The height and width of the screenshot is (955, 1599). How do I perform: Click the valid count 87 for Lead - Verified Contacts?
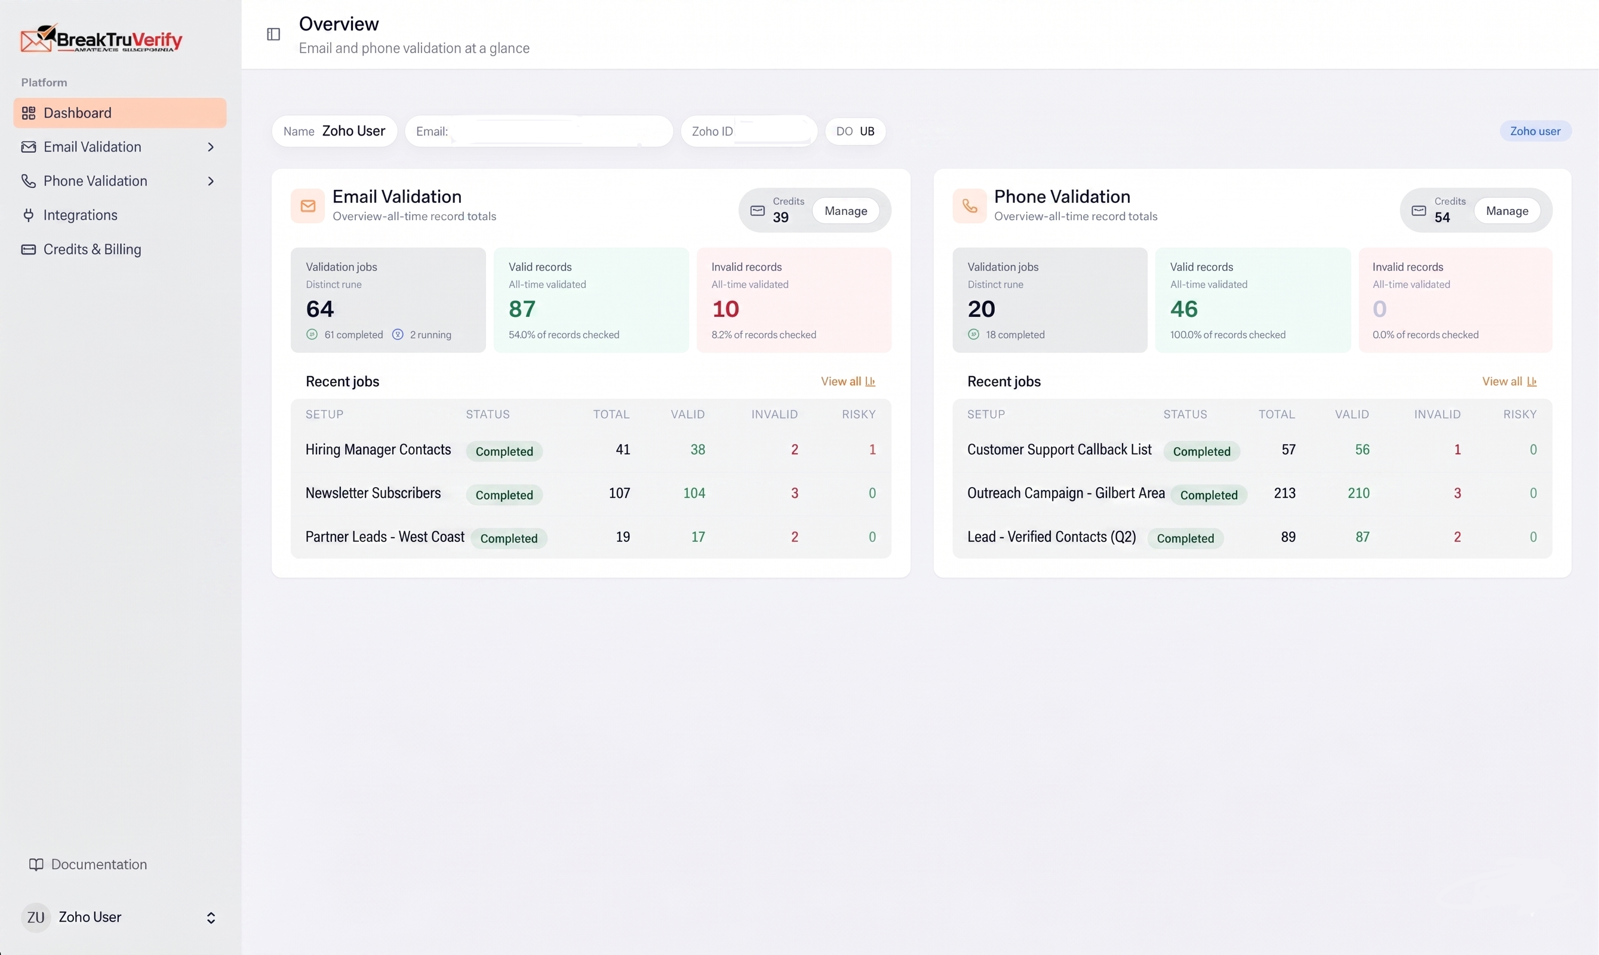(x=1362, y=537)
